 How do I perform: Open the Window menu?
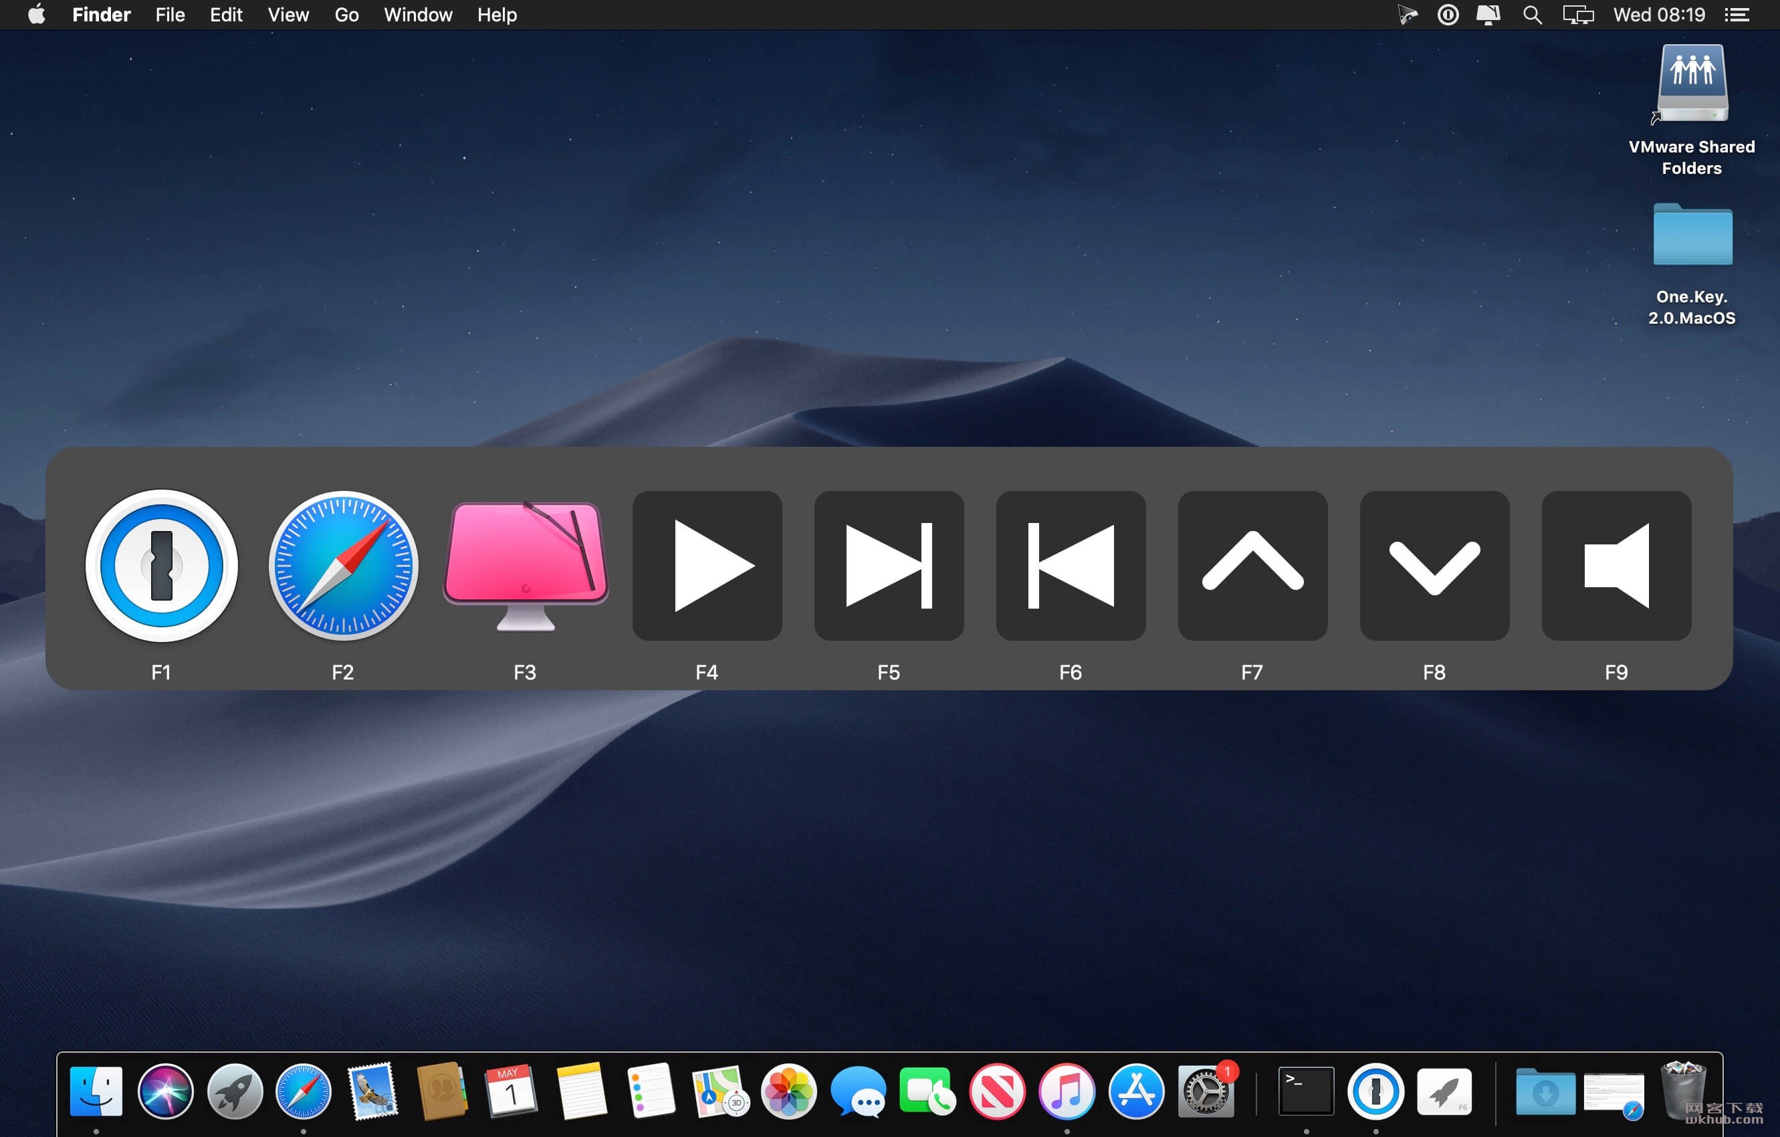pos(418,15)
